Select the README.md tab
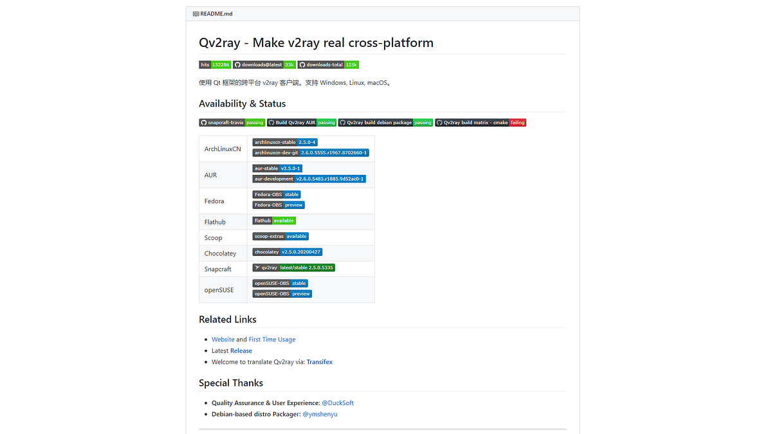This screenshot has width=772, height=434. coord(212,13)
